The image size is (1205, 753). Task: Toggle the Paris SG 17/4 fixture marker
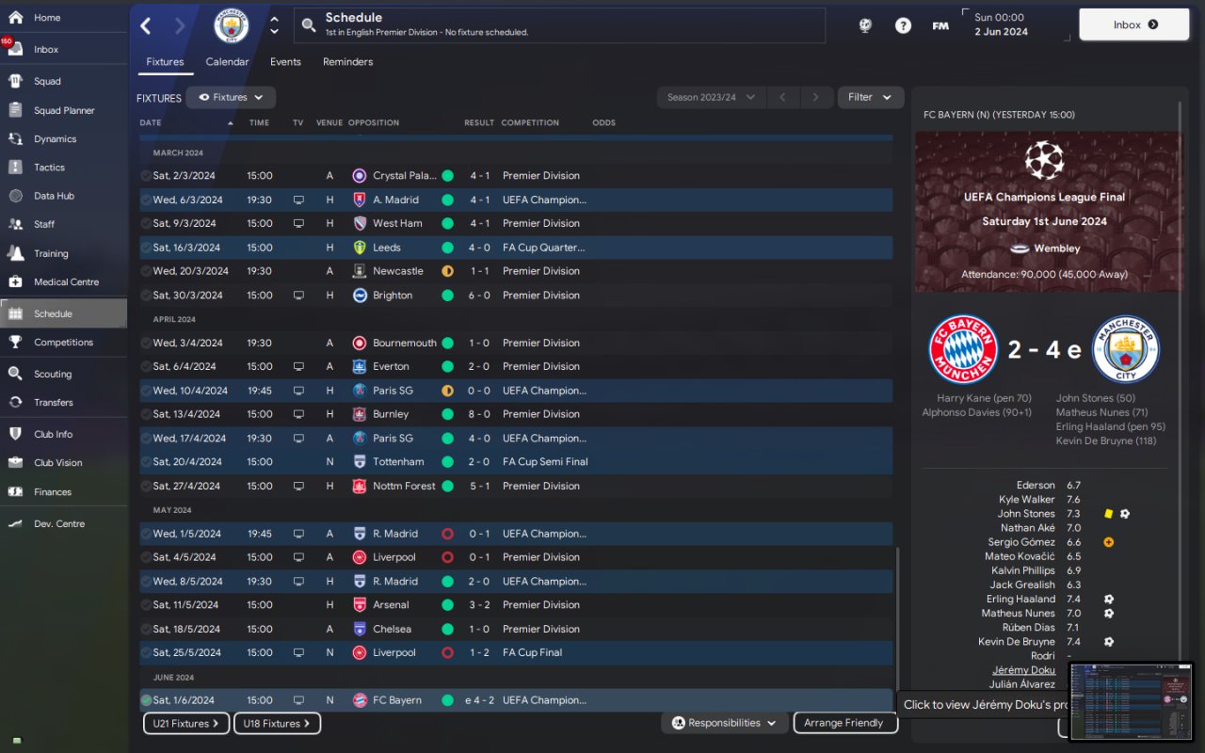(146, 438)
